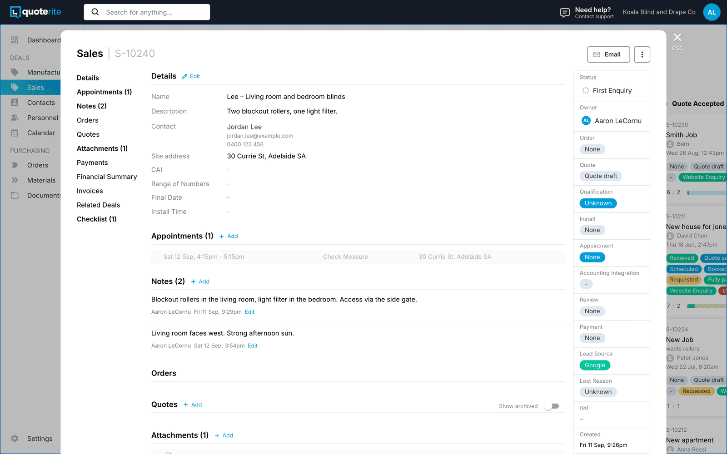Click the Dashboard sidebar icon

[15, 40]
